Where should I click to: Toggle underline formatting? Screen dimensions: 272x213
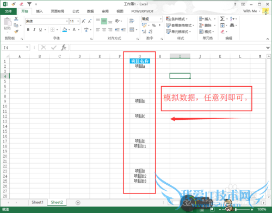40,30
